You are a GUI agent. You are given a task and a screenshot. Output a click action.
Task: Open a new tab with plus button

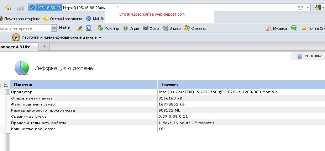pos(44,47)
